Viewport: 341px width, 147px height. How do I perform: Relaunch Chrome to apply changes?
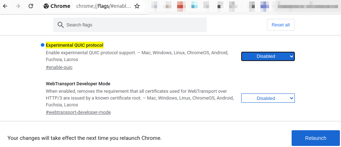coord(315,138)
